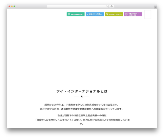This screenshot has width=164, height=138.
Task: Click the bookmark ornament under the heading
Action: click(x=81, y=97)
